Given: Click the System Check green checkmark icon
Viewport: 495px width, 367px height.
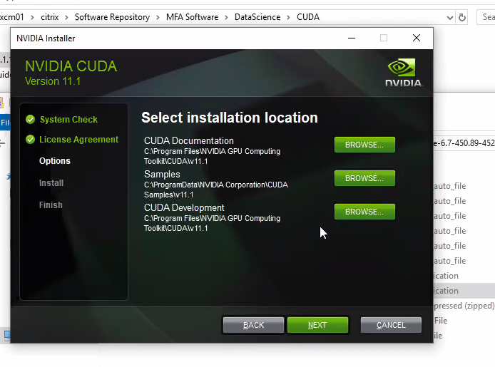Looking at the screenshot, I should point(30,120).
